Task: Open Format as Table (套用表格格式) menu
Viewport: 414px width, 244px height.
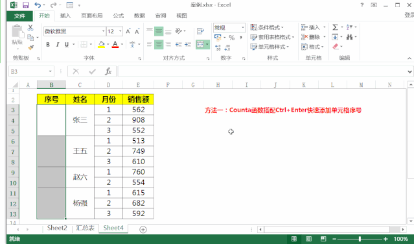Action: point(272,37)
